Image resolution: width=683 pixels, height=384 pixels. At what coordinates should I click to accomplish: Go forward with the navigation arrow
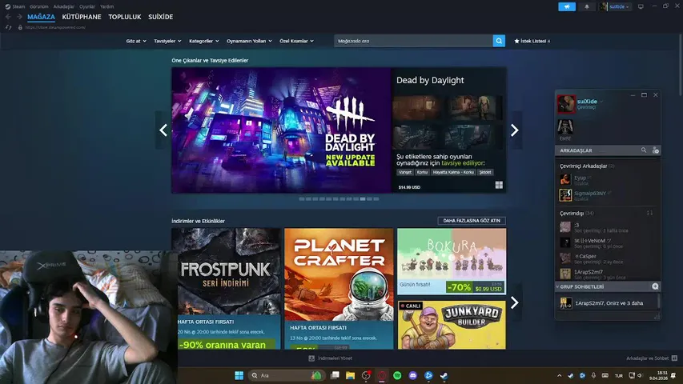point(19,17)
